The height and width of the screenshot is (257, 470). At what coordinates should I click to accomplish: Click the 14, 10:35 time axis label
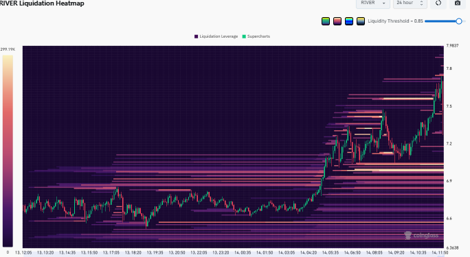[418, 252]
